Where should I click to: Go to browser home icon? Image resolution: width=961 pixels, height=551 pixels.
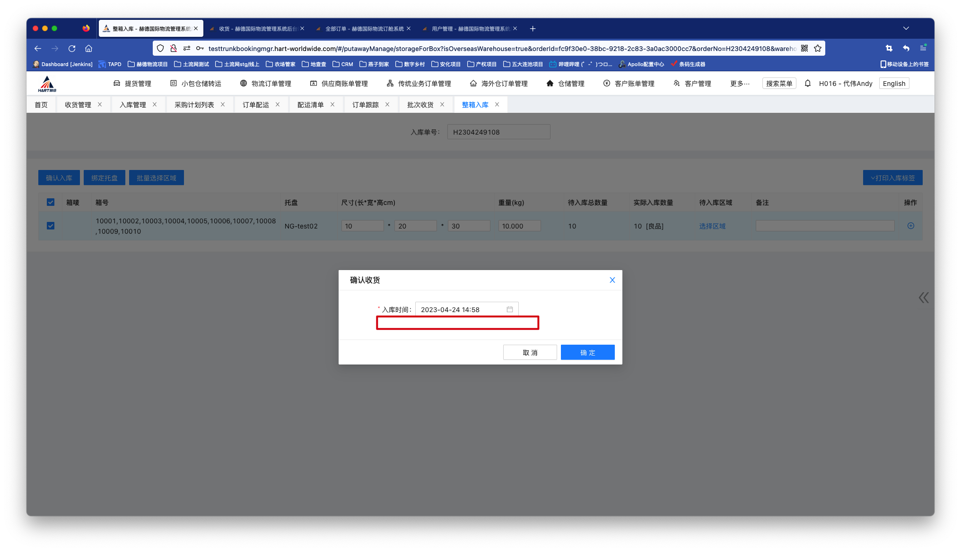[88, 48]
